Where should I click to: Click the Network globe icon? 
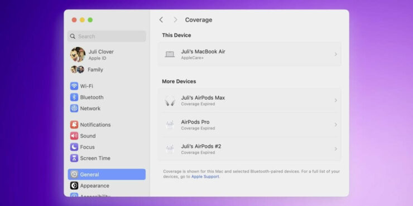pos(74,108)
